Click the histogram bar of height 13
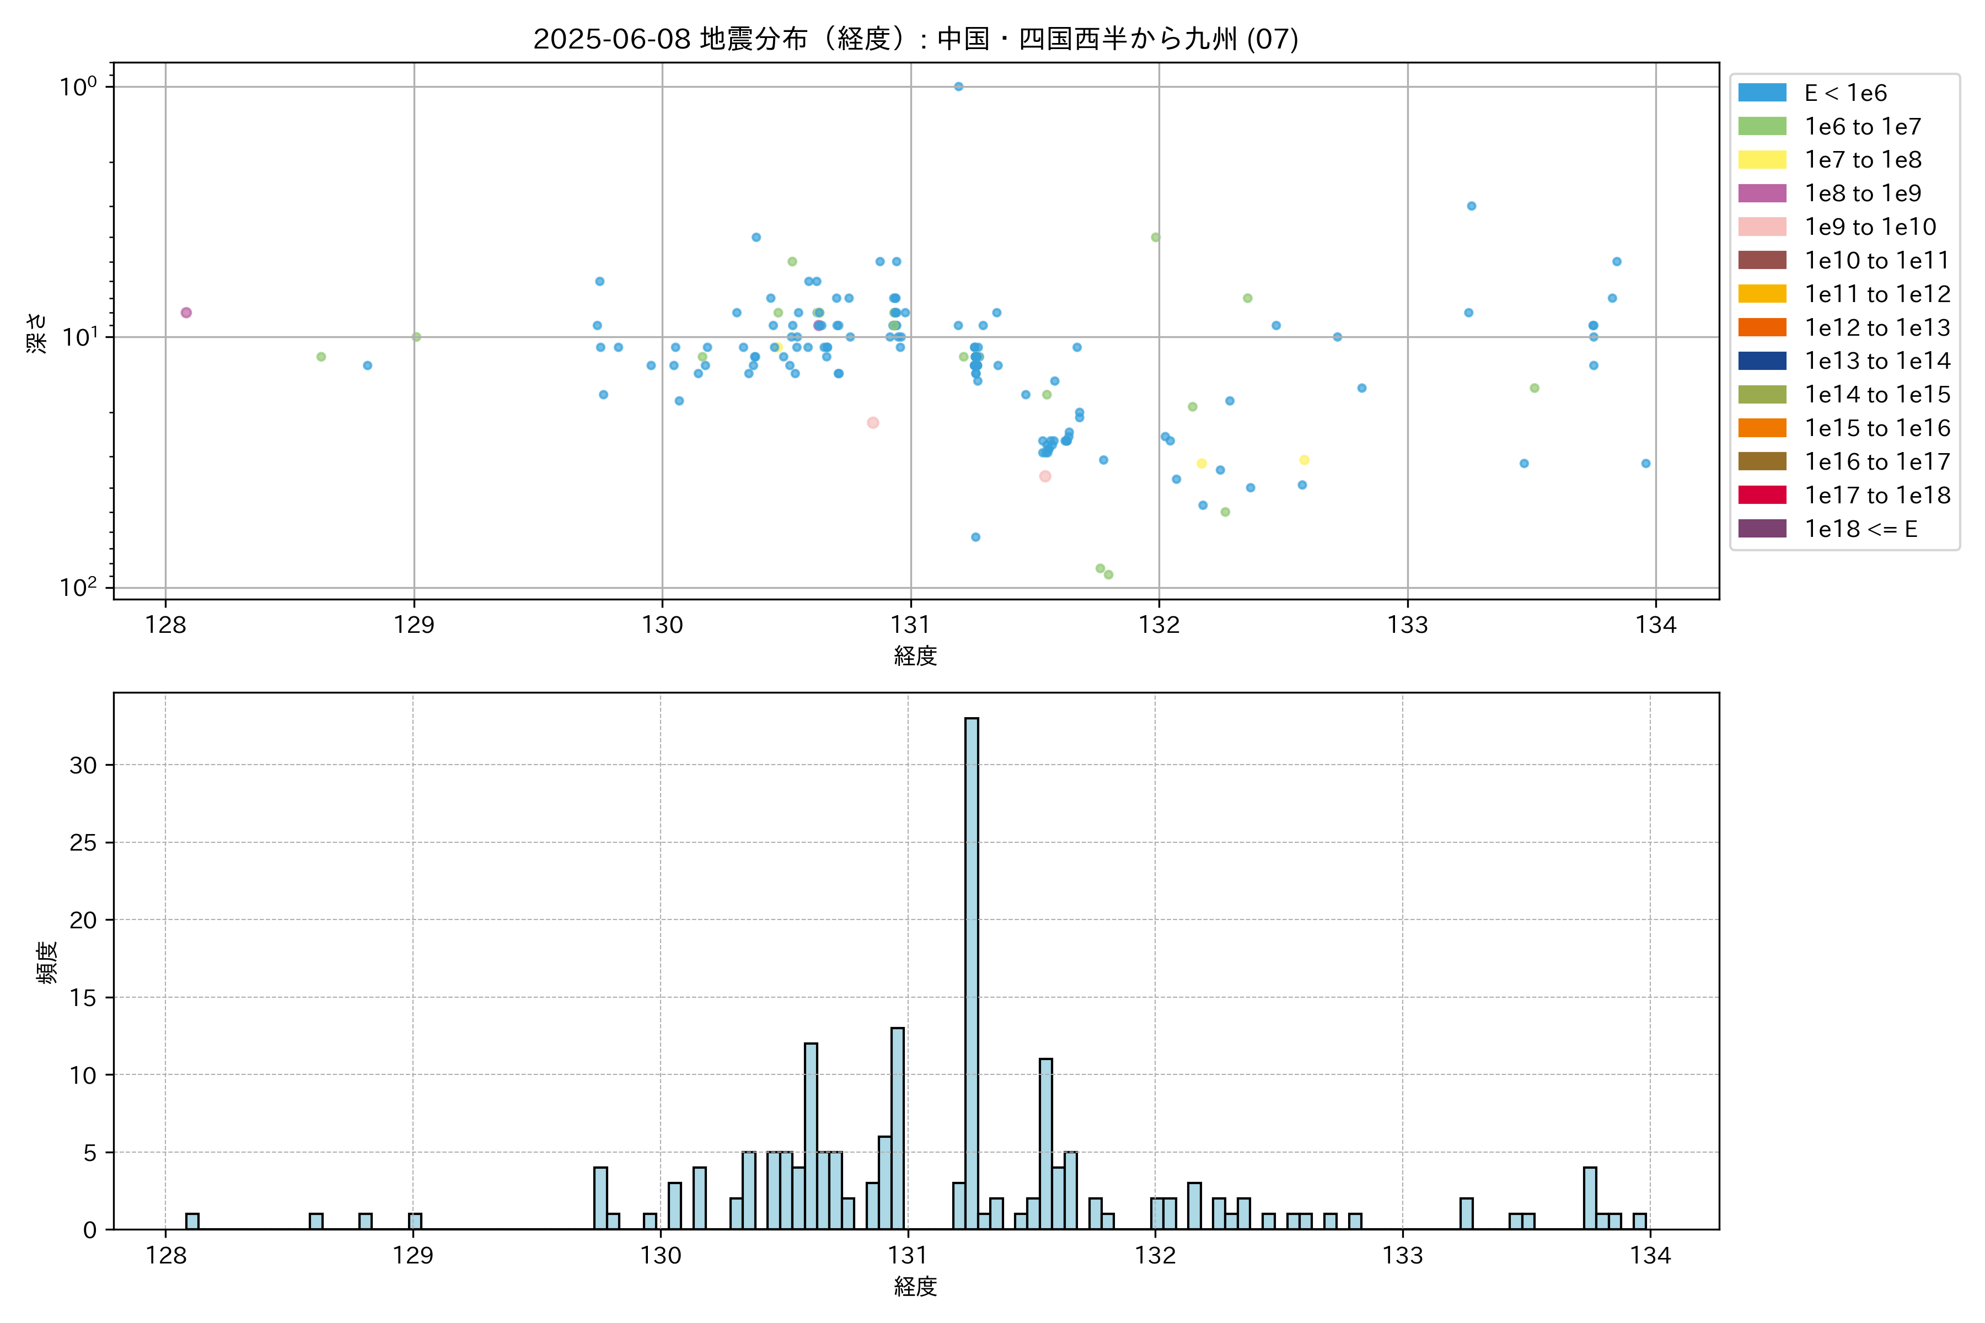 (x=897, y=1127)
